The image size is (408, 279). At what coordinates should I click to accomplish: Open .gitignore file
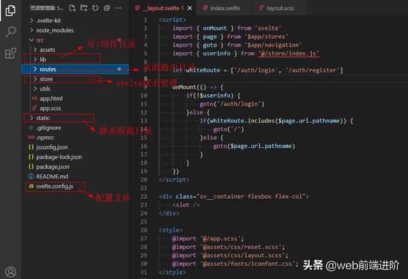tap(75, 127)
